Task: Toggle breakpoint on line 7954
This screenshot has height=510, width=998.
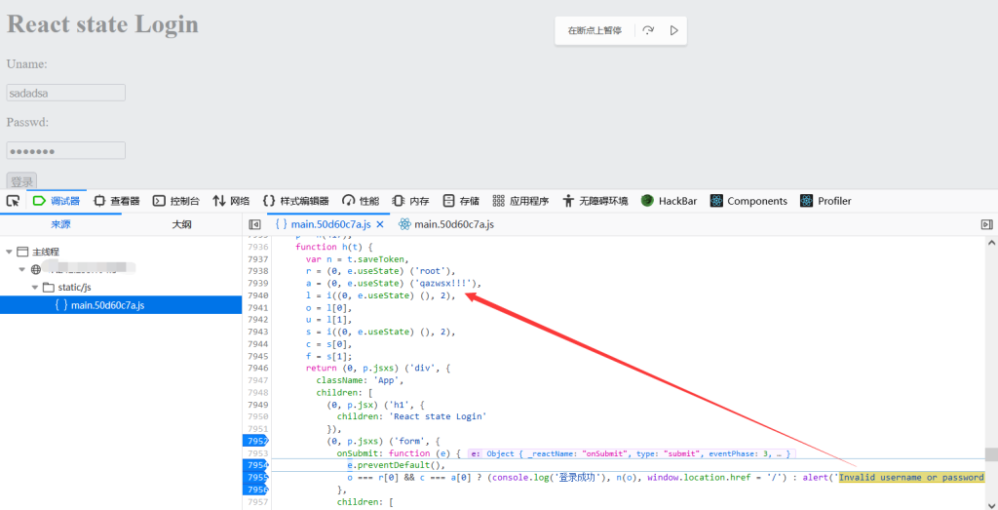Action: coord(255,465)
